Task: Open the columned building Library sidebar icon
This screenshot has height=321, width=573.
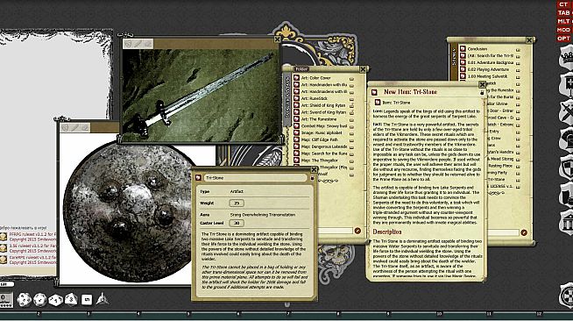Action: point(567,221)
